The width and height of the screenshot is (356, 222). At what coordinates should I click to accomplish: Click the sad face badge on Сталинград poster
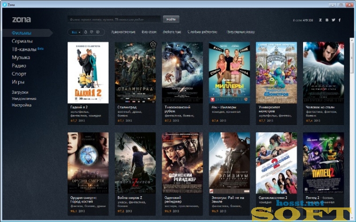pyautogui.click(x=153, y=44)
